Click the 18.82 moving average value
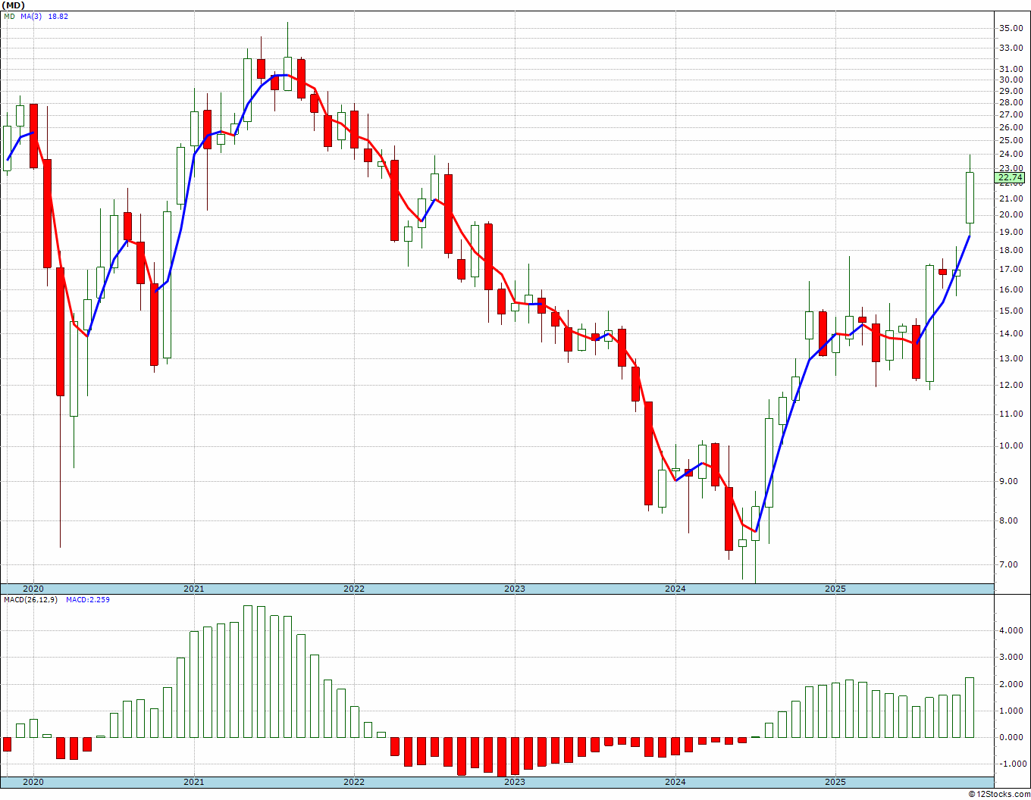 [58, 16]
